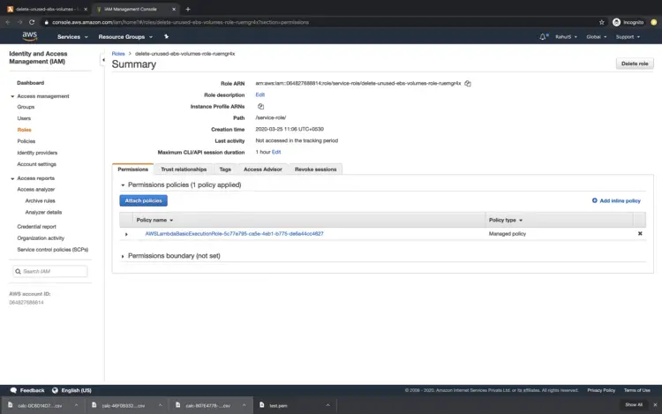Screen dimensions: 662x414
Task: Click the Search IAM input field
Action: (53, 271)
